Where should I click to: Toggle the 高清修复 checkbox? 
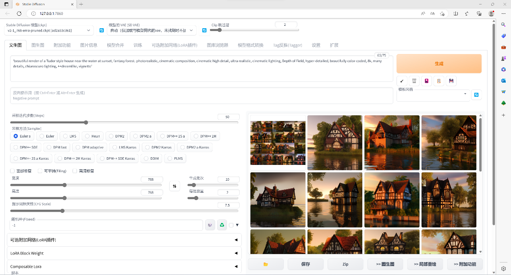75,171
